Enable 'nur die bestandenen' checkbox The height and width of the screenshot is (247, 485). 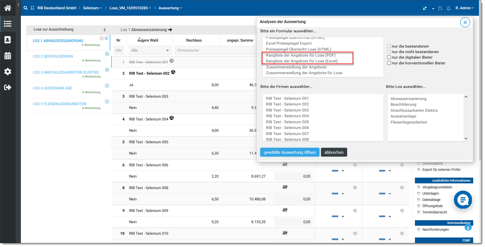point(389,46)
